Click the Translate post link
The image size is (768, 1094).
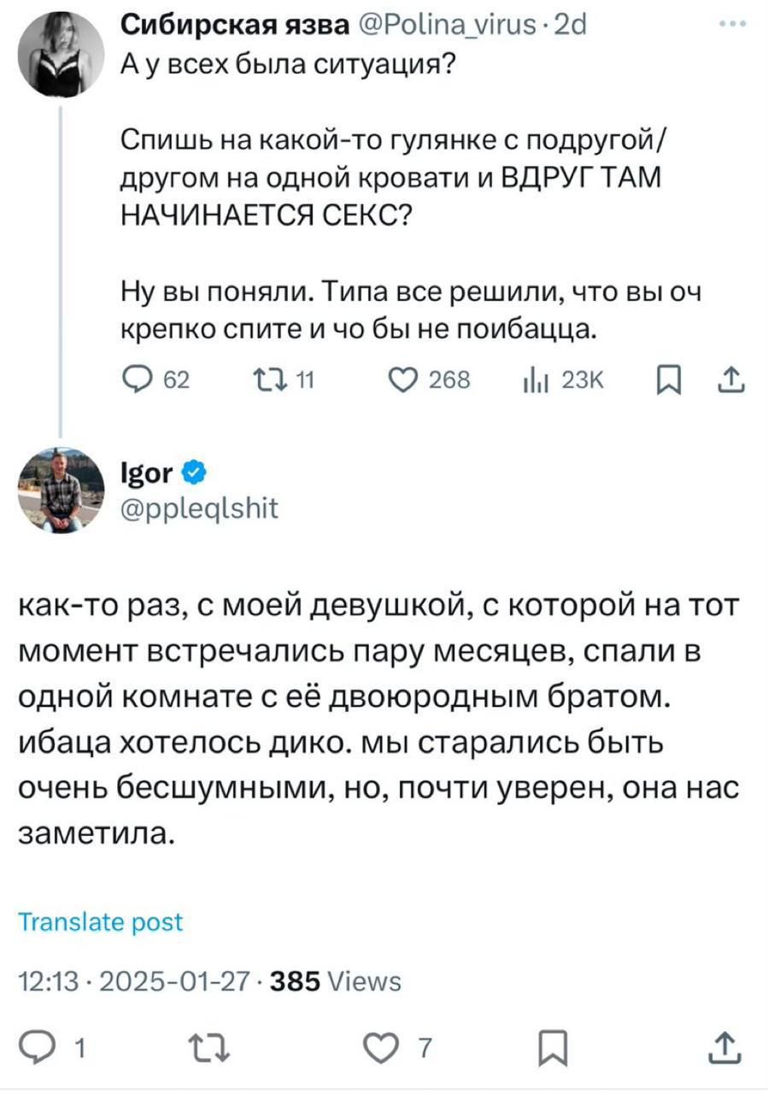[x=101, y=922]
